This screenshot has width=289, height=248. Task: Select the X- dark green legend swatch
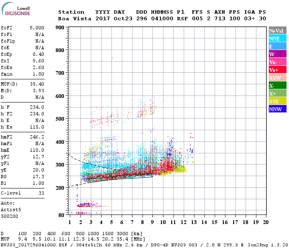[277, 86]
